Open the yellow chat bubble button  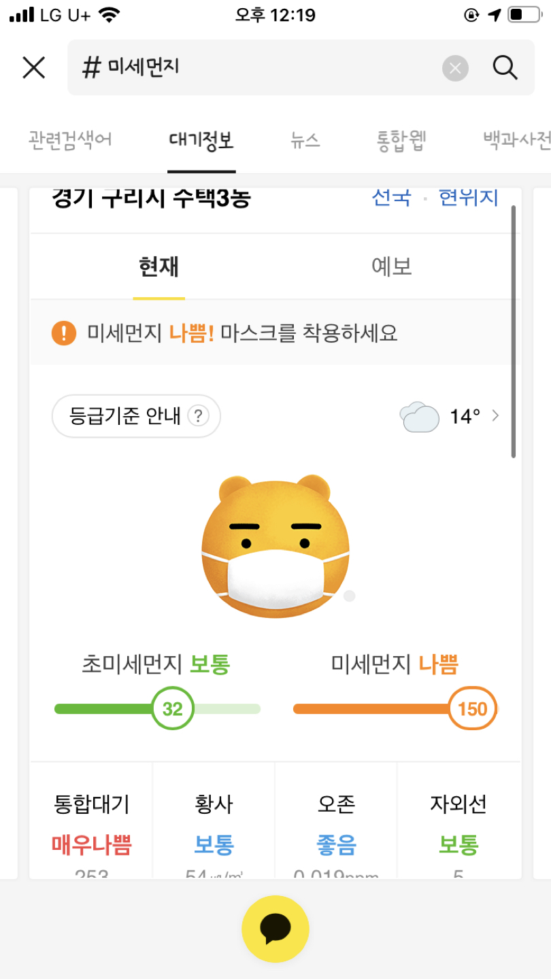point(275,929)
